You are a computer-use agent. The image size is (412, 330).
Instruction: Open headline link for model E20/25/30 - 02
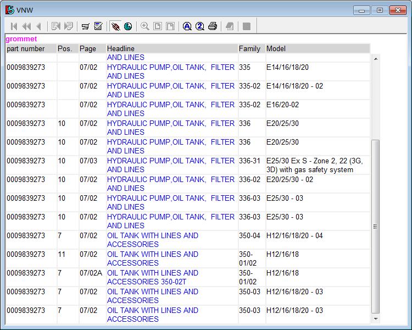[x=171, y=184]
